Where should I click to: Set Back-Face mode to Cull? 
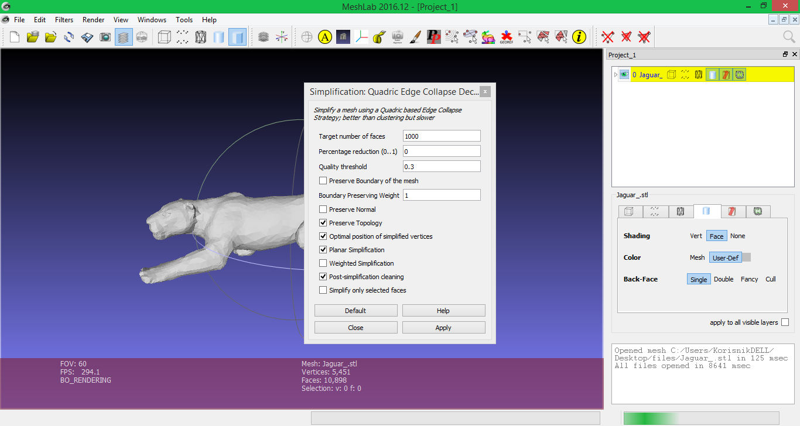coord(771,279)
